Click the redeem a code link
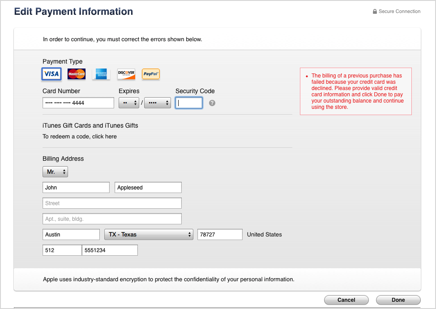The height and width of the screenshot is (309, 436). point(80,137)
